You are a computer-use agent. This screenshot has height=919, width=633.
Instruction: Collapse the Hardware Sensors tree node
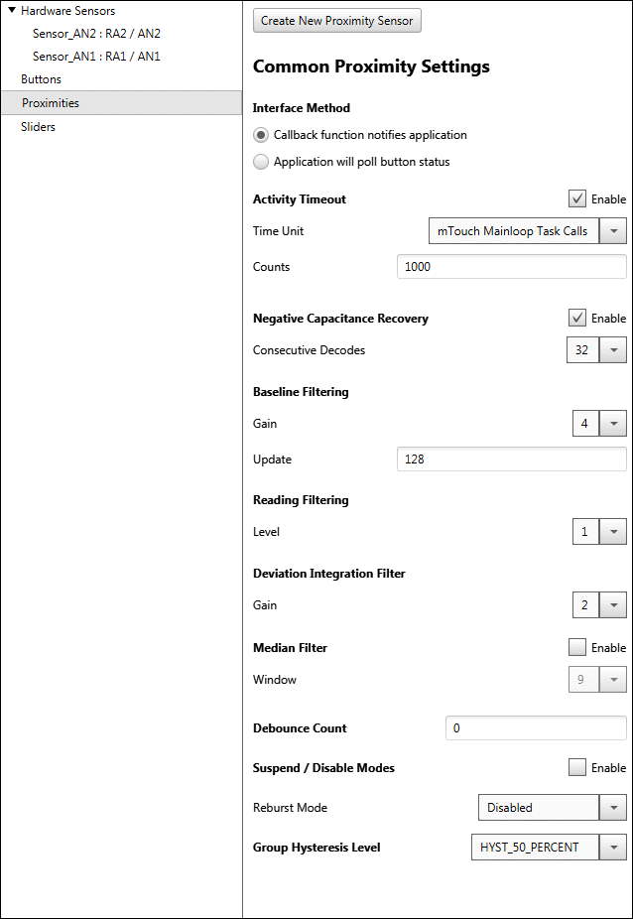tap(11, 11)
